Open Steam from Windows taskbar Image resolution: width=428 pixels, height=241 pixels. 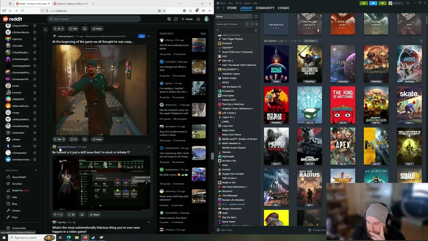point(93,238)
